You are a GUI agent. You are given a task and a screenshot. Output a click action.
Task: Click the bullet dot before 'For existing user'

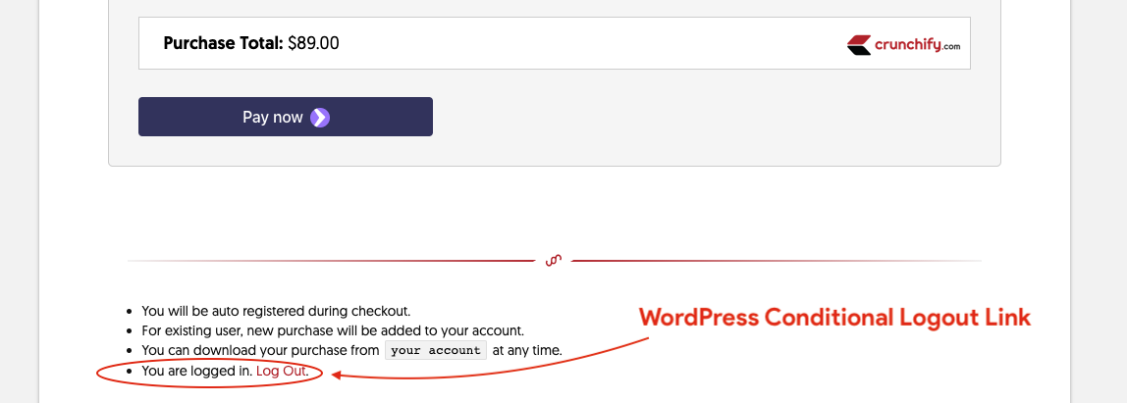click(130, 331)
